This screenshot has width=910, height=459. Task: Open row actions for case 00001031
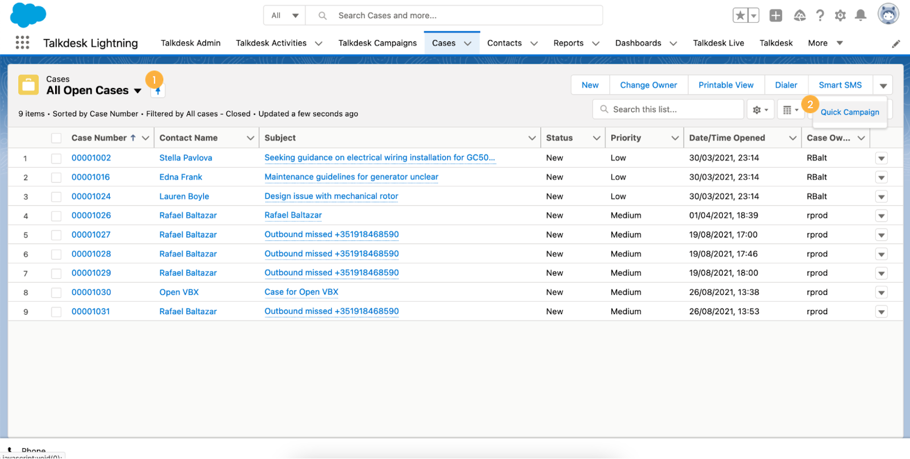pos(882,312)
